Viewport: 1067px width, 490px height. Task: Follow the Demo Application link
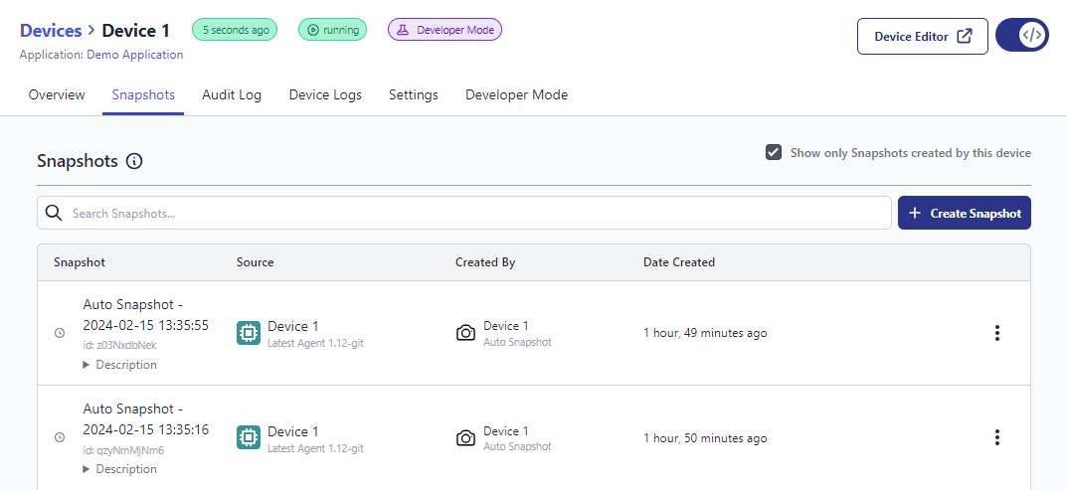pyautogui.click(x=135, y=55)
